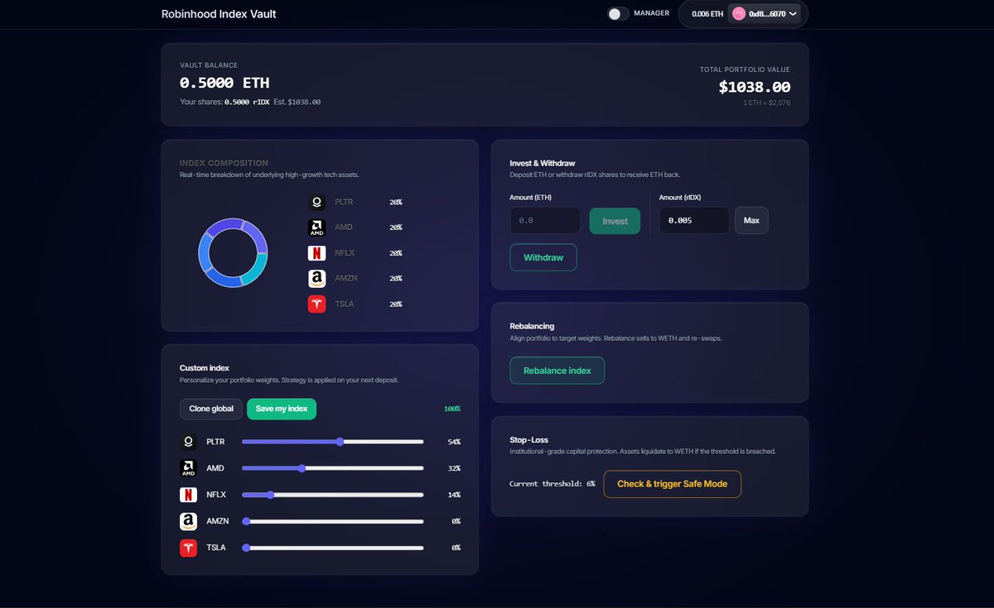Click the TSLA logo in Custom index

point(188,548)
